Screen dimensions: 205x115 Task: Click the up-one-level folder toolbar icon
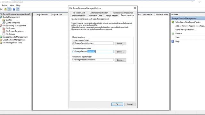coord(5,9)
